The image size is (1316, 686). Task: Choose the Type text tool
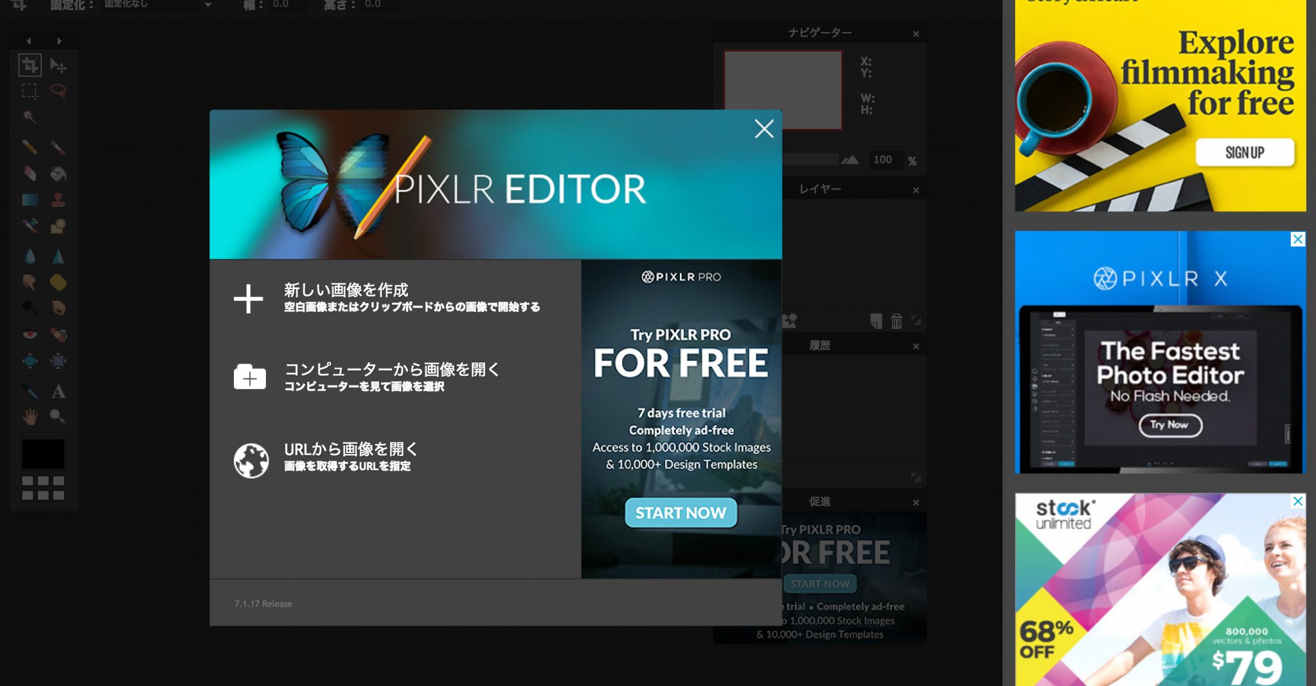point(58,391)
